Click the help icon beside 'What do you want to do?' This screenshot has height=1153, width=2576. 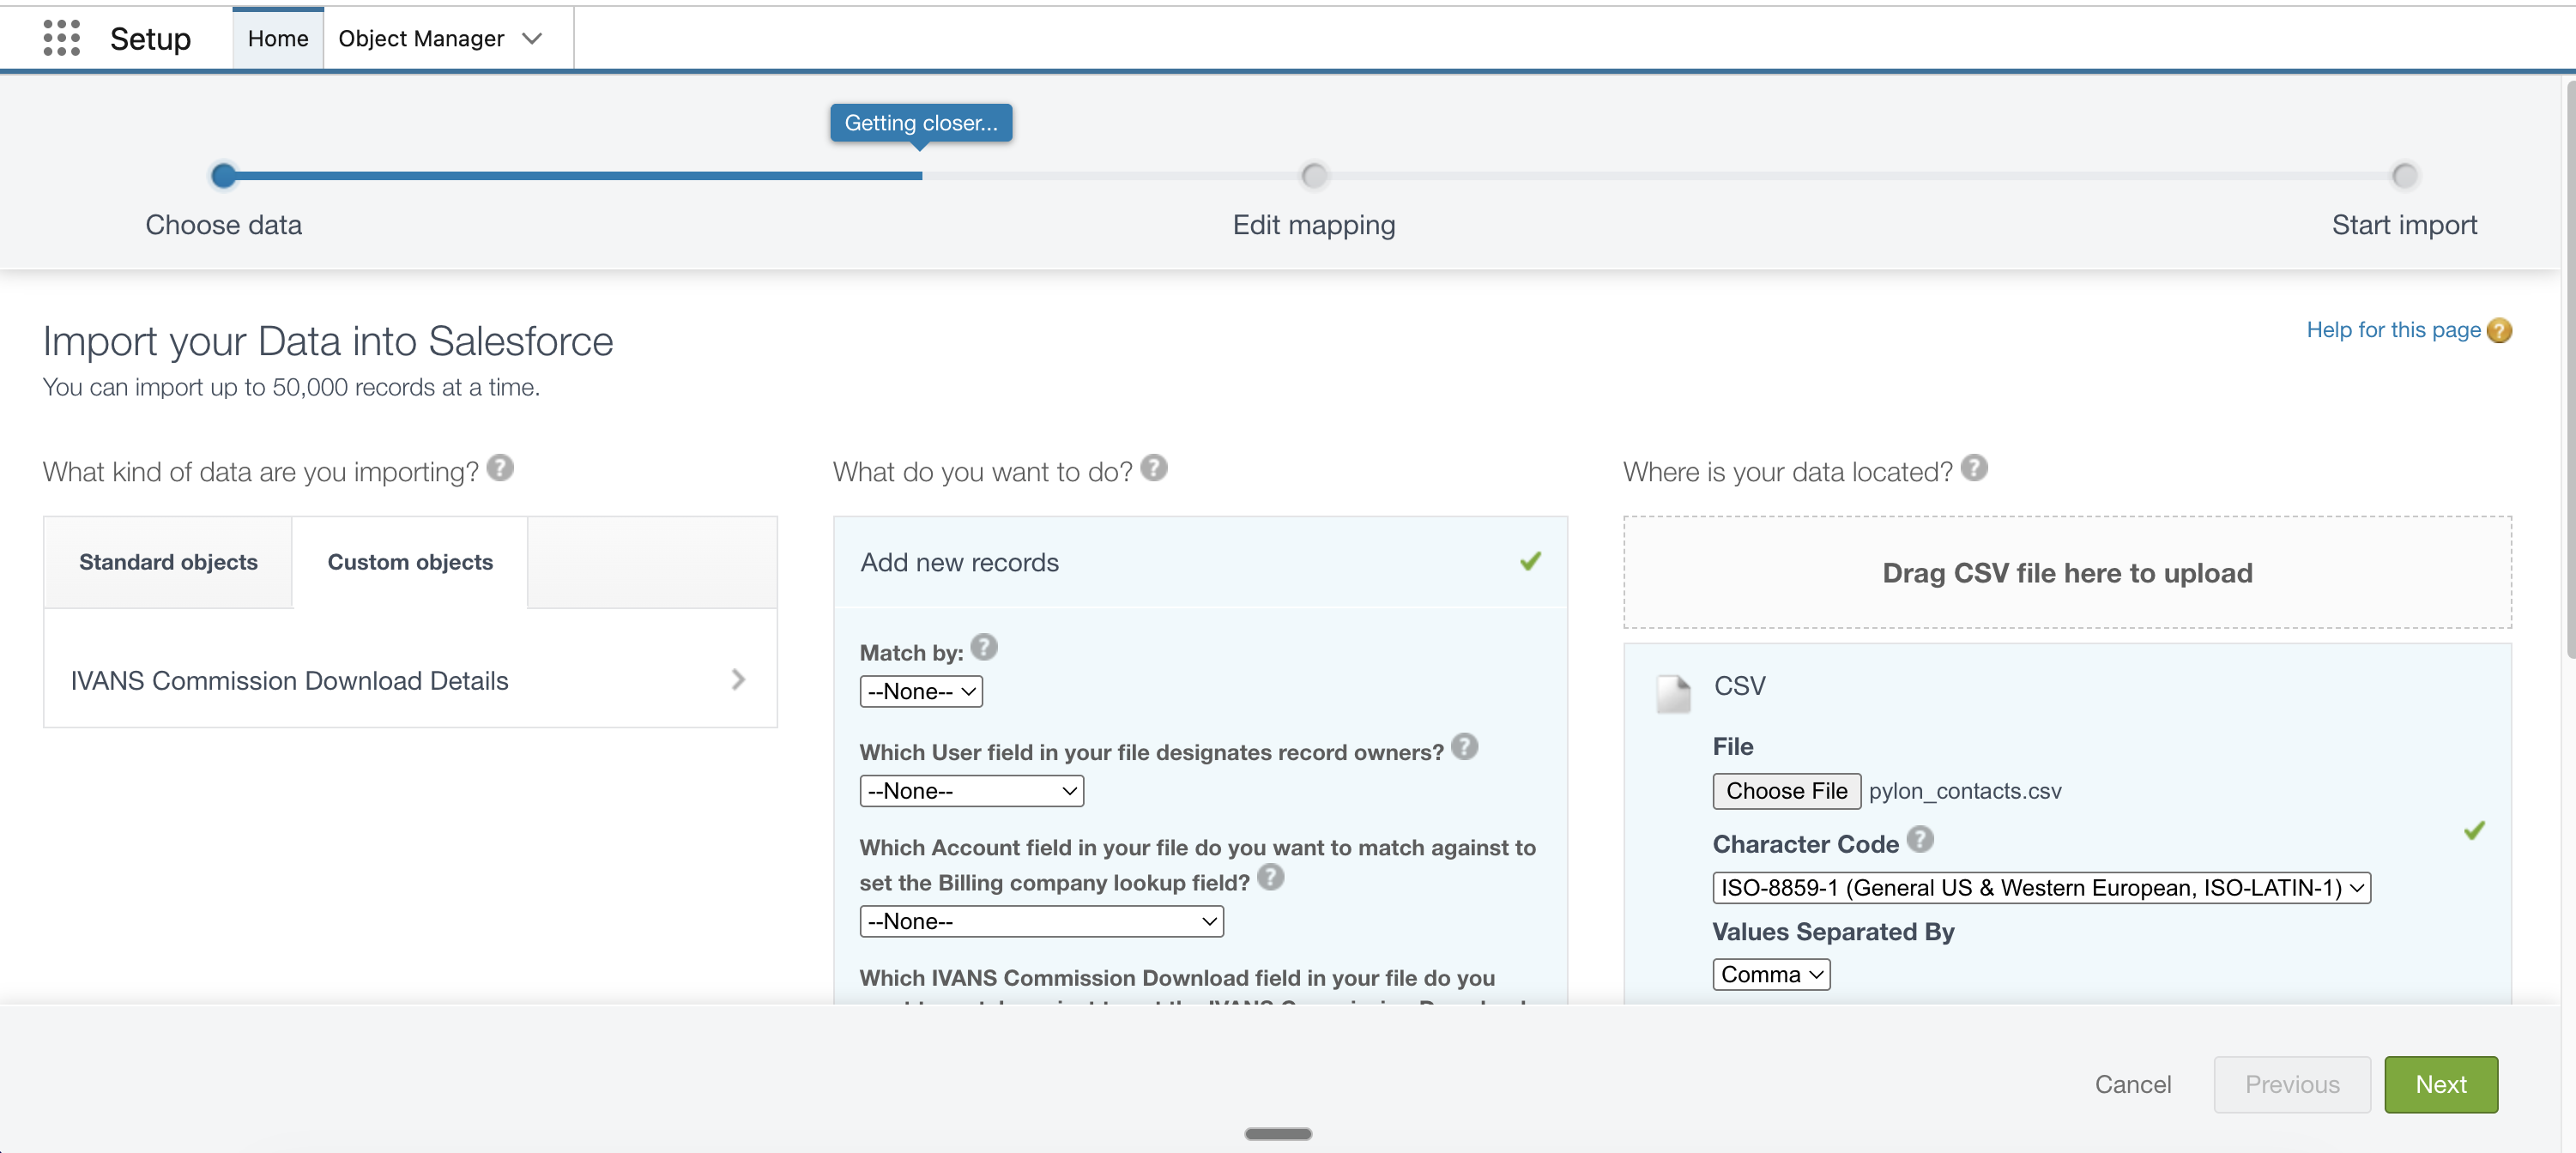click(1154, 468)
